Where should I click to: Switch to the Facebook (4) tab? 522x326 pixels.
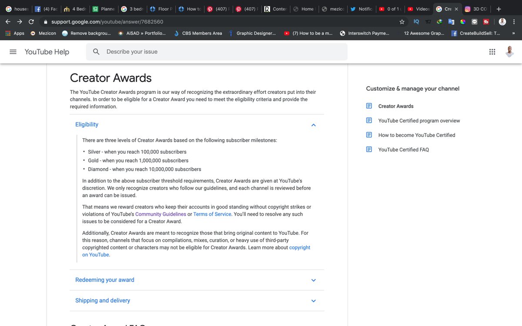(x=46, y=9)
